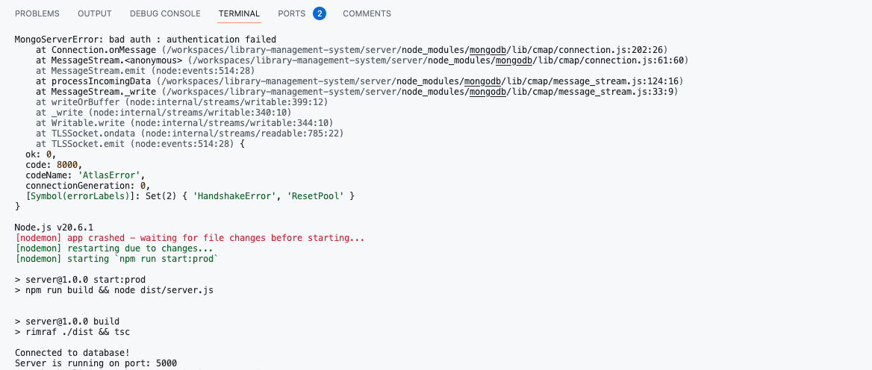Switch to the PROBLEMS tab
The height and width of the screenshot is (370, 872).
[37, 13]
